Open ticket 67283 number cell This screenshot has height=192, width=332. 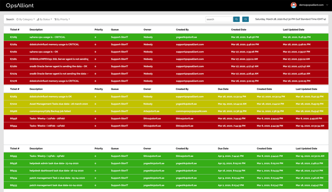point(13,97)
